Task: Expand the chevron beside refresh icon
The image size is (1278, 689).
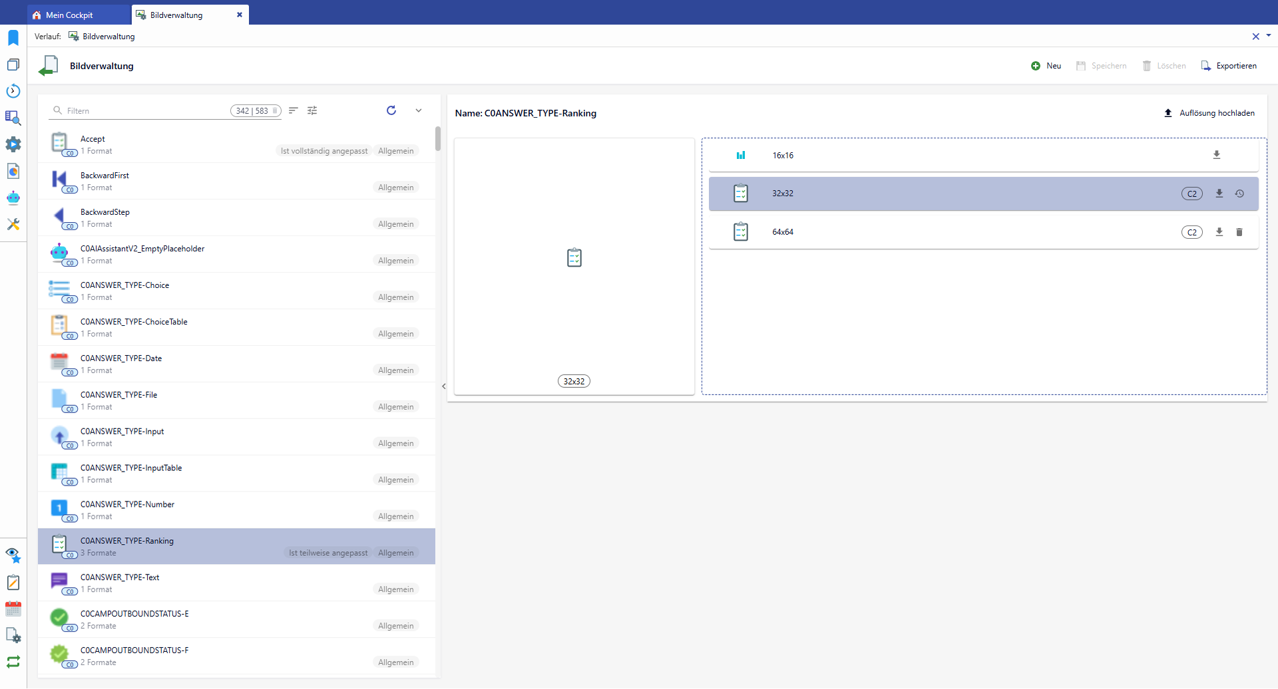Action: click(x=419, y=110)
